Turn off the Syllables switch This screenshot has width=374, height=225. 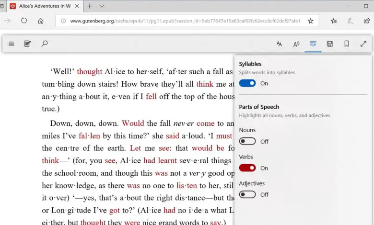pyautogui.click(x=247, y=83)
